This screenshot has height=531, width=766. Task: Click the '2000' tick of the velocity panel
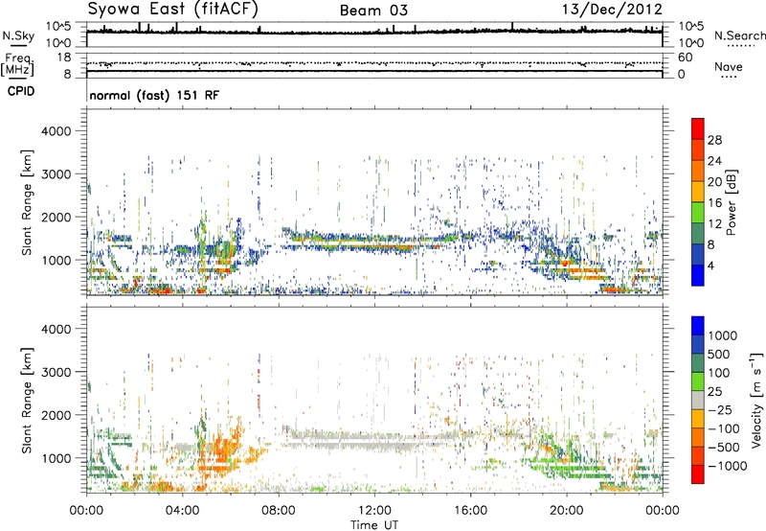(56, 415)
